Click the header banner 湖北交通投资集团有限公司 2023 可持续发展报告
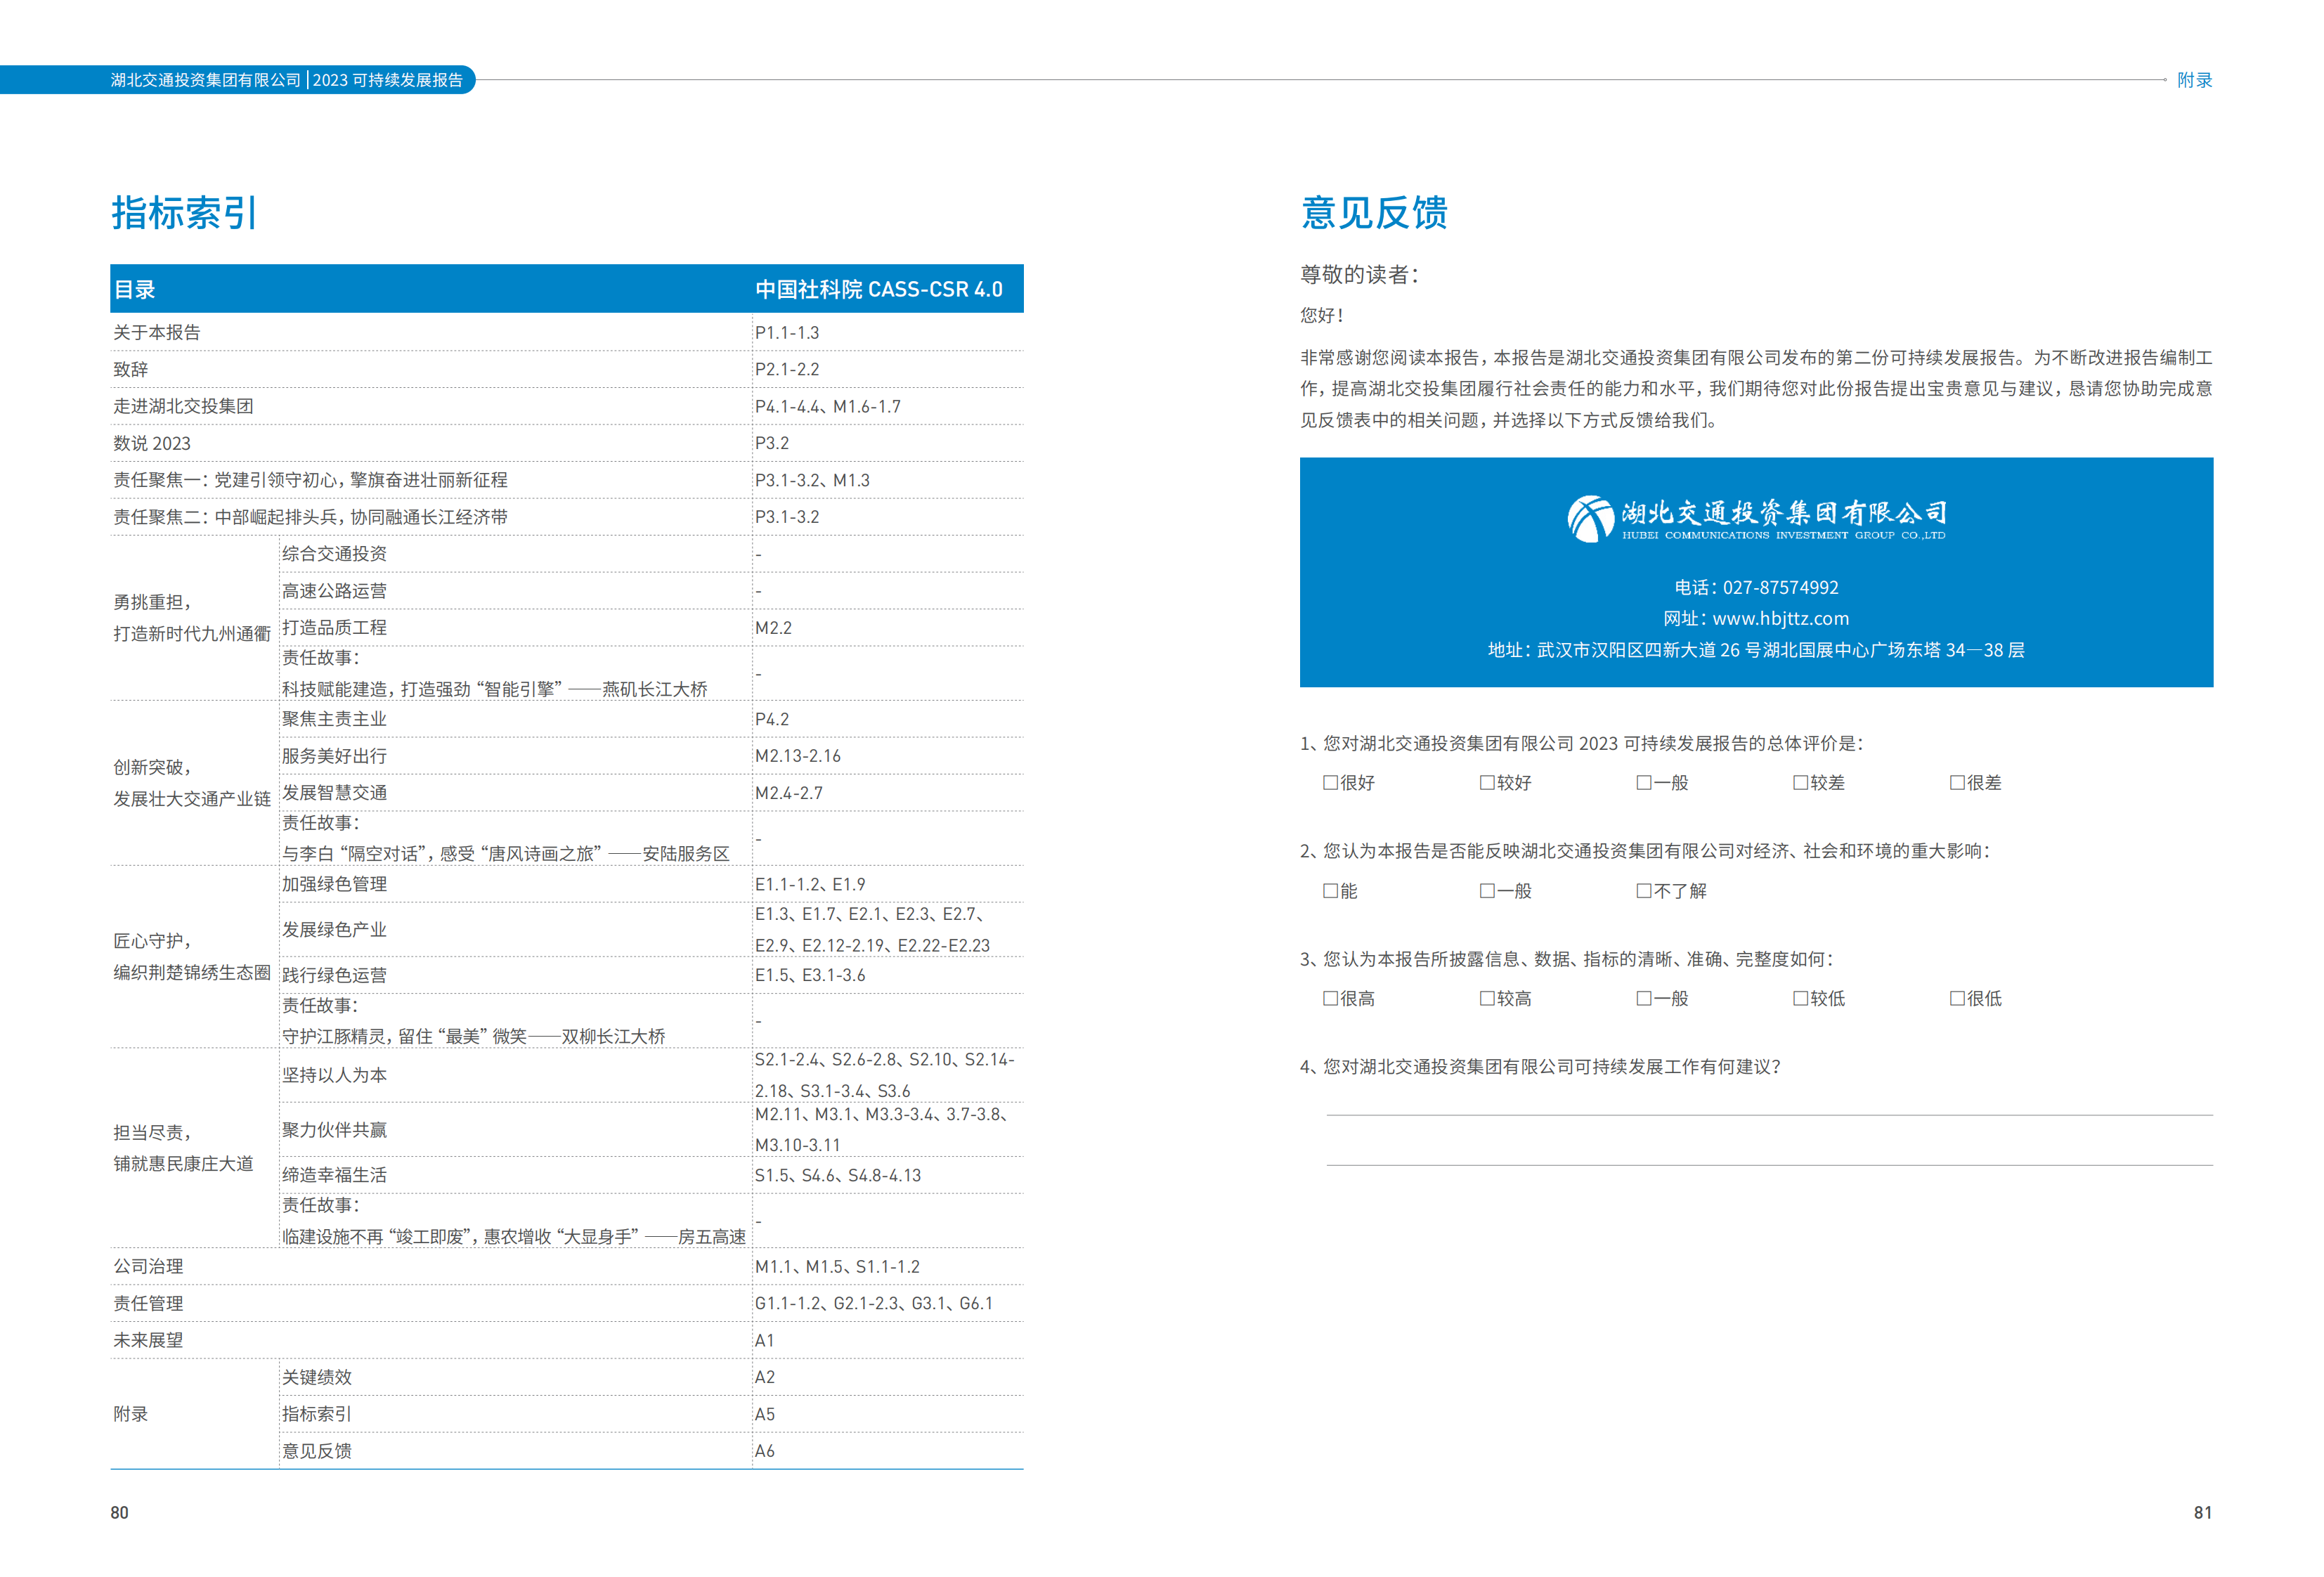 [237, 80]
